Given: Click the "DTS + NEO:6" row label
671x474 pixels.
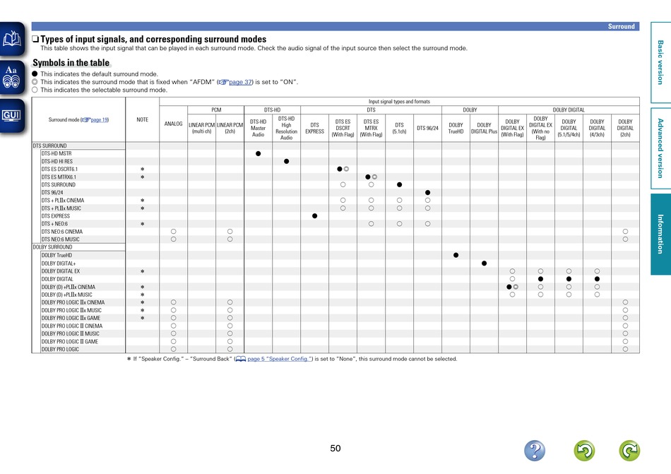Looking at the screenshot, I should [54, 224].
